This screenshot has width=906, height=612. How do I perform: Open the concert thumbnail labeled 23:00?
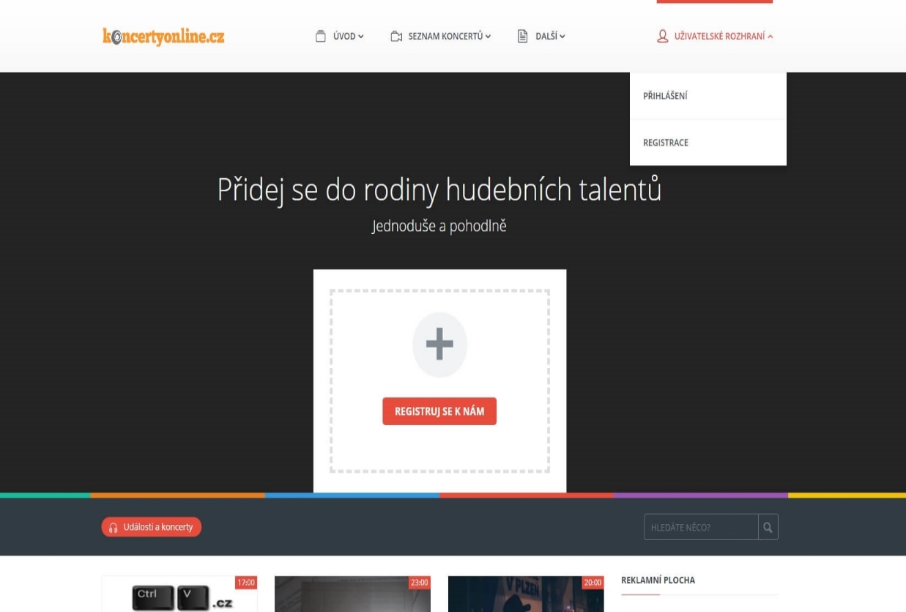click(x=352, y=595)
